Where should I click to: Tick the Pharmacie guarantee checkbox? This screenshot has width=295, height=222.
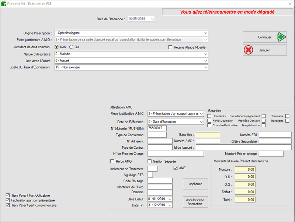[287, 116]
